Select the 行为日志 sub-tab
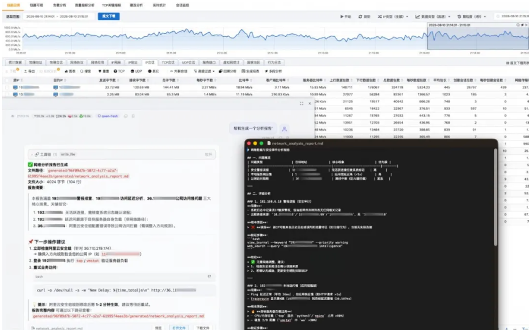The height and width of the screenshot is (330, 531). pyautogui.click(x=274, y=63)
